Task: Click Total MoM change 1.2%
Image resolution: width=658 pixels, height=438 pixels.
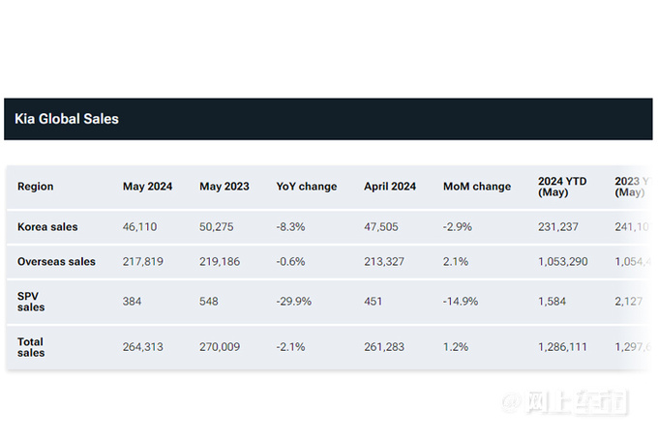Action: (x=456, y=347)
